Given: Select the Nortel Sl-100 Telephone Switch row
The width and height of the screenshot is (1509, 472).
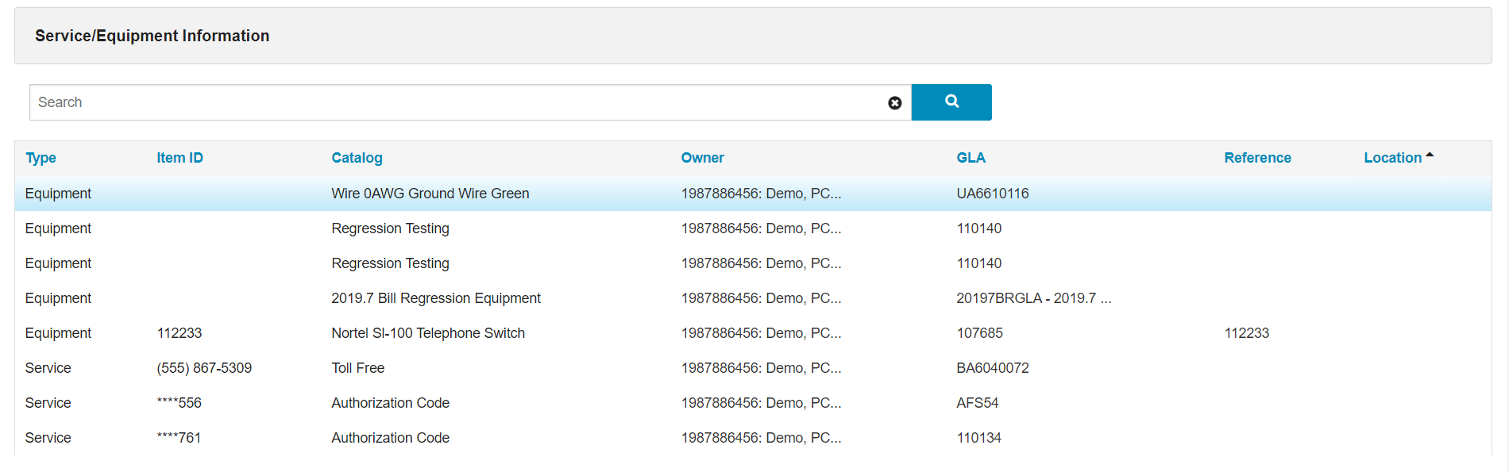Looking at the screenshot, I should pos(427,333).
